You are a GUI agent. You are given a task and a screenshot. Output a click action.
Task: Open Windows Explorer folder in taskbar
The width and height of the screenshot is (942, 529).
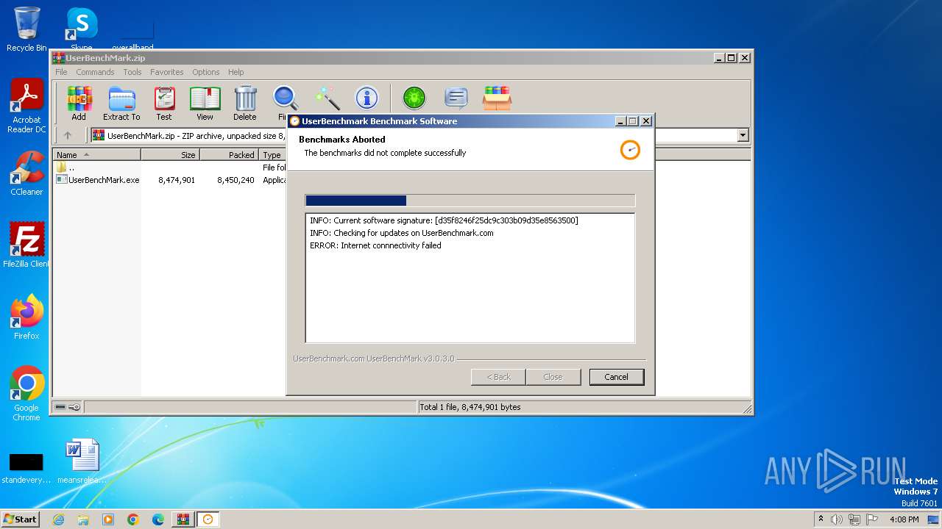click(83, 519)
